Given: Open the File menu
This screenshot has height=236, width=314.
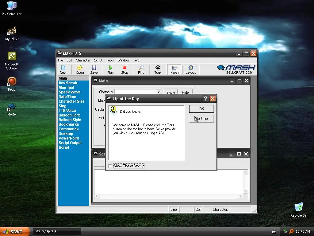Looking at the screenshot, I should tap(60, 60).
